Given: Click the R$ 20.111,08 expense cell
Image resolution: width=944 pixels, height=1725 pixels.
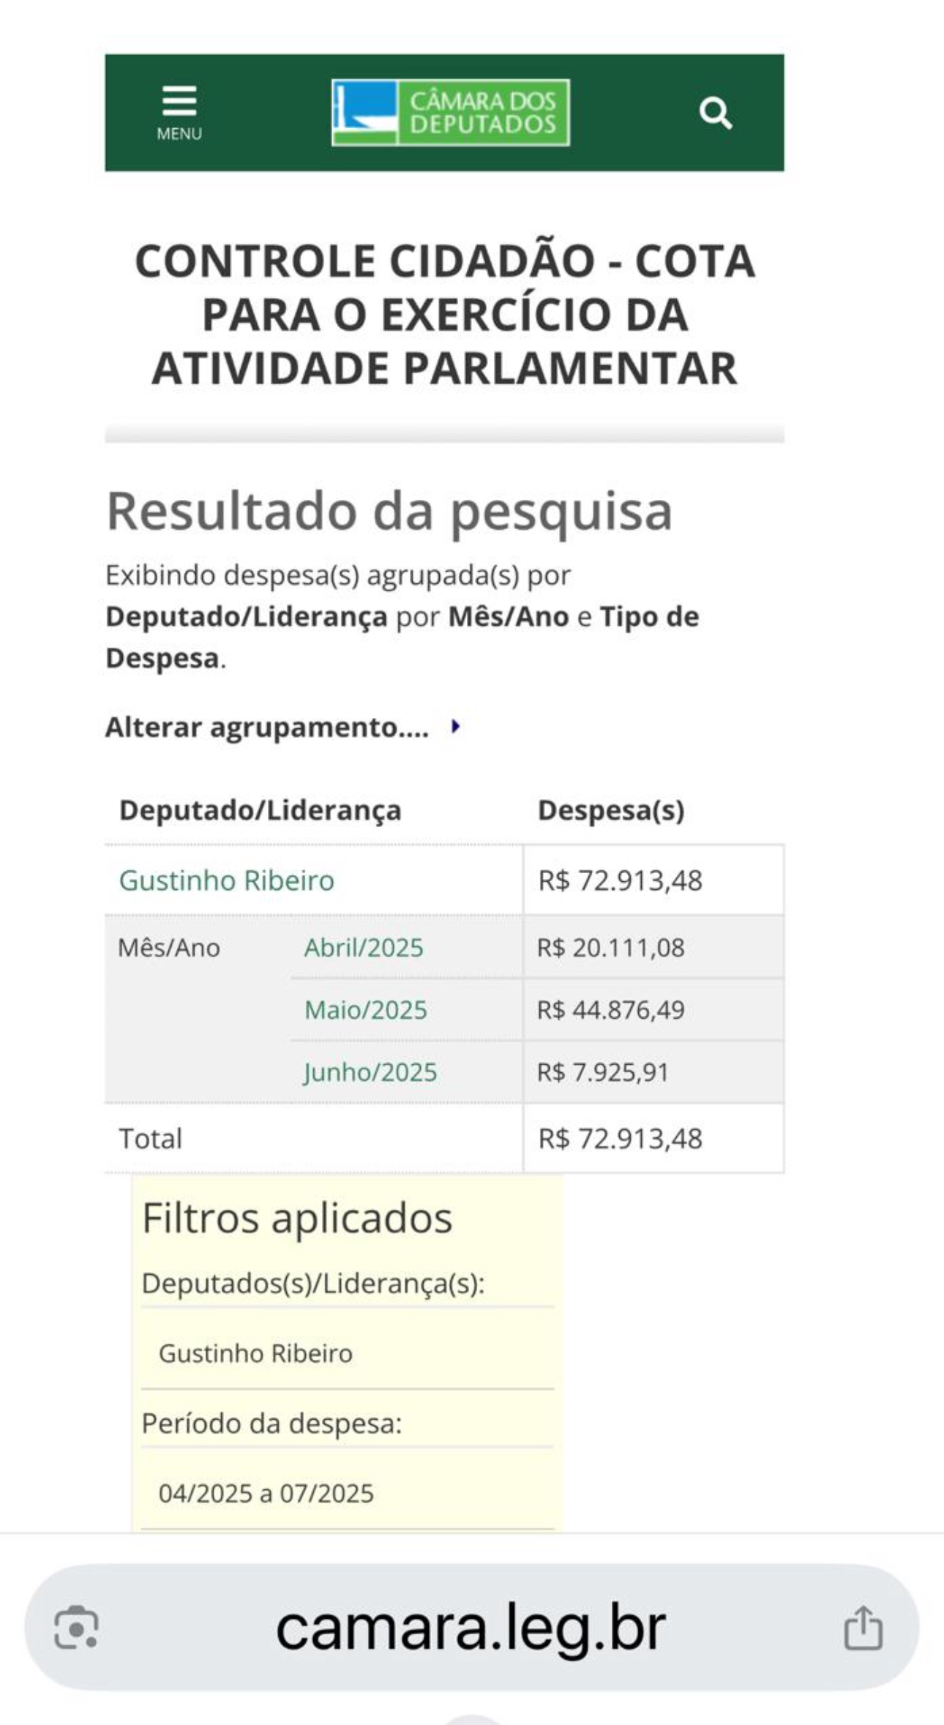Looking at the screenshot, I should pyautogui.click(x=653, y=948).
